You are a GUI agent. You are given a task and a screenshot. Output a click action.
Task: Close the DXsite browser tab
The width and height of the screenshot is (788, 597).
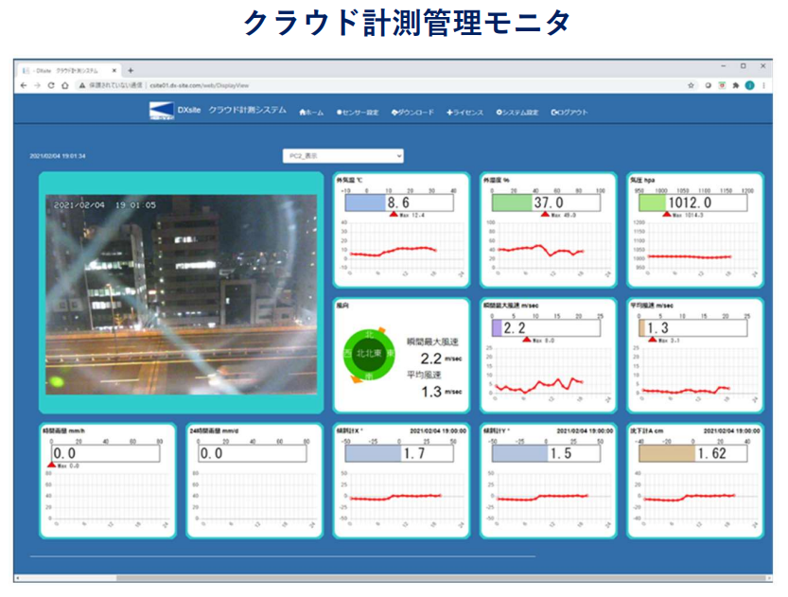click(114, 71)
